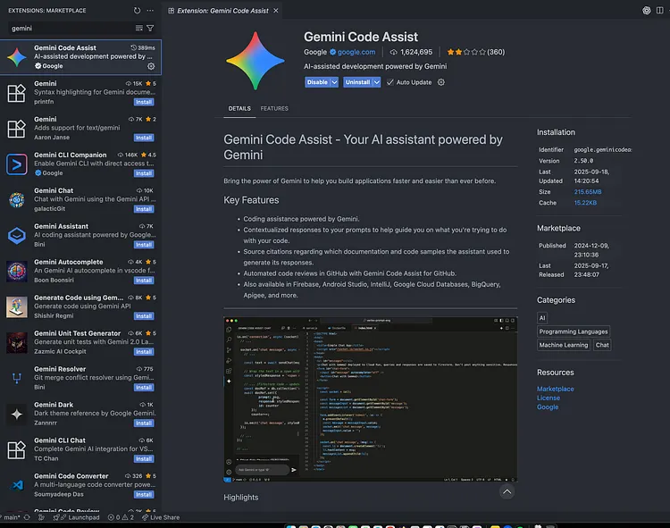The width and height of the screenshot is (670, 528).
Task: Expand the Disable button dropdown arrow
Action: tap(335, 82)
